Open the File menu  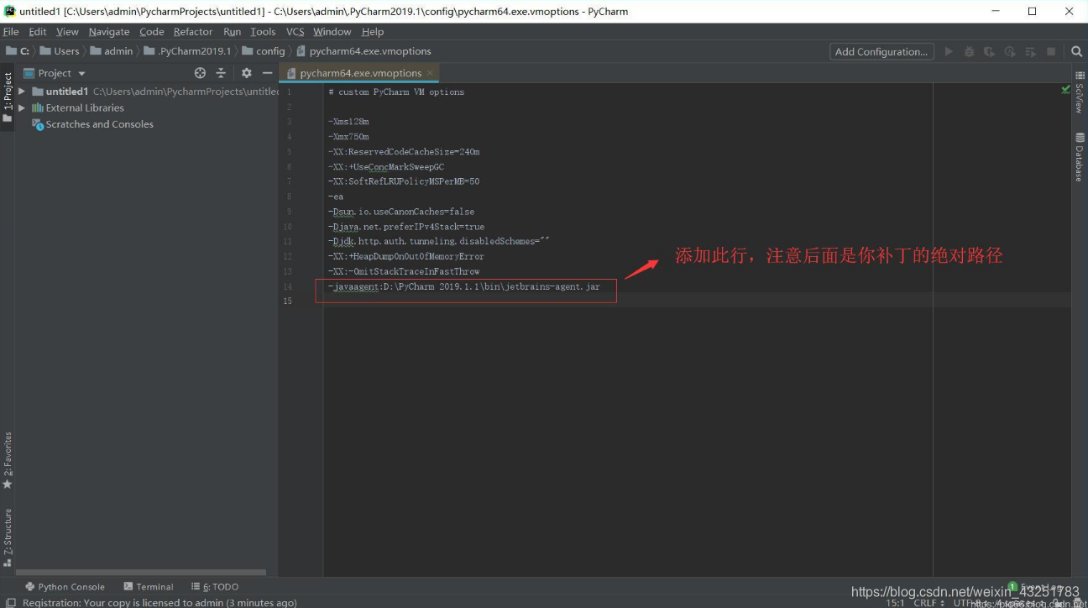click(x=11, y=31)
